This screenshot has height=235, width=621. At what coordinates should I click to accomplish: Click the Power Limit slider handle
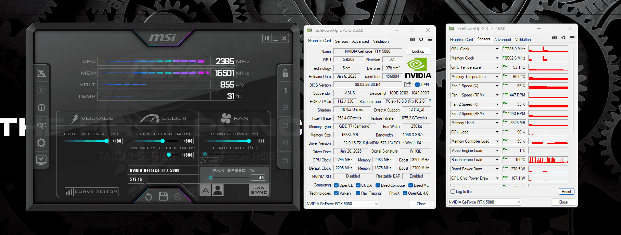[x=249, y=141]
